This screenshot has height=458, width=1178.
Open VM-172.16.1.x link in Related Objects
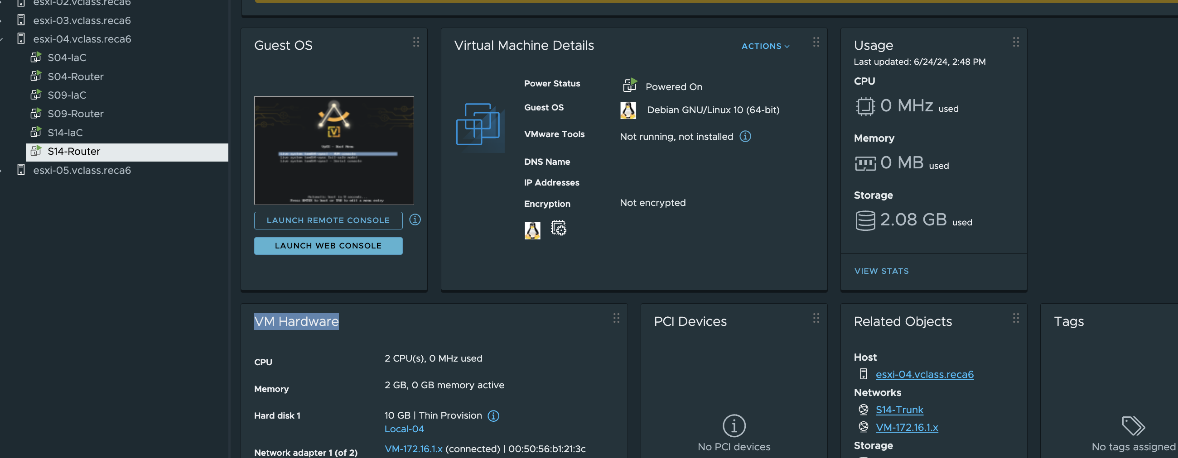point(907,427)
